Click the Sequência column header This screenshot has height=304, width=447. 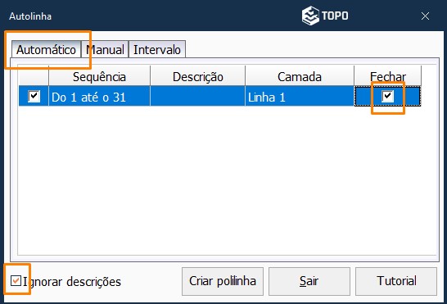coord(99,76)
